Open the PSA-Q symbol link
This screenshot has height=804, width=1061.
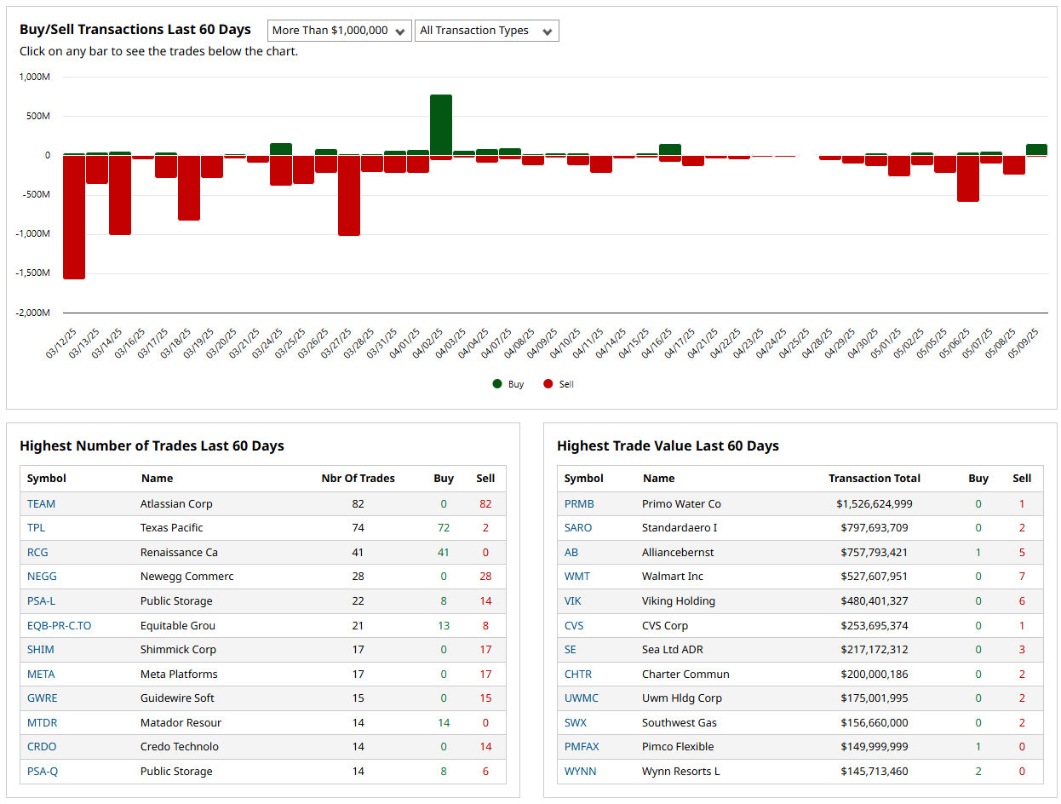tap(43, 771)
